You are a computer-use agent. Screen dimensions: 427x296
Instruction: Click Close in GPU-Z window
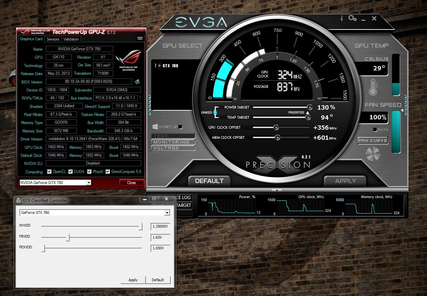coord(132,183)
